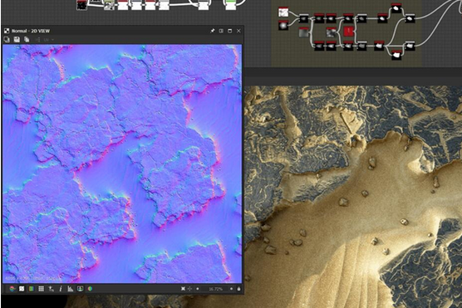
Task: Click the RGB channels icon in bottom toolbar
Action: click(12, 289)
